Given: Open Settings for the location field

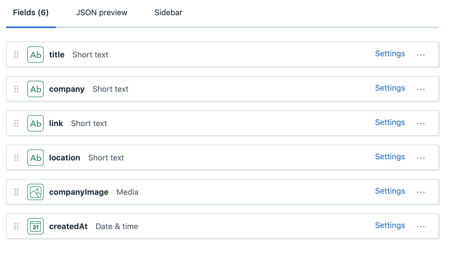Looking at the screenshot, I should (x=390, y=156).
